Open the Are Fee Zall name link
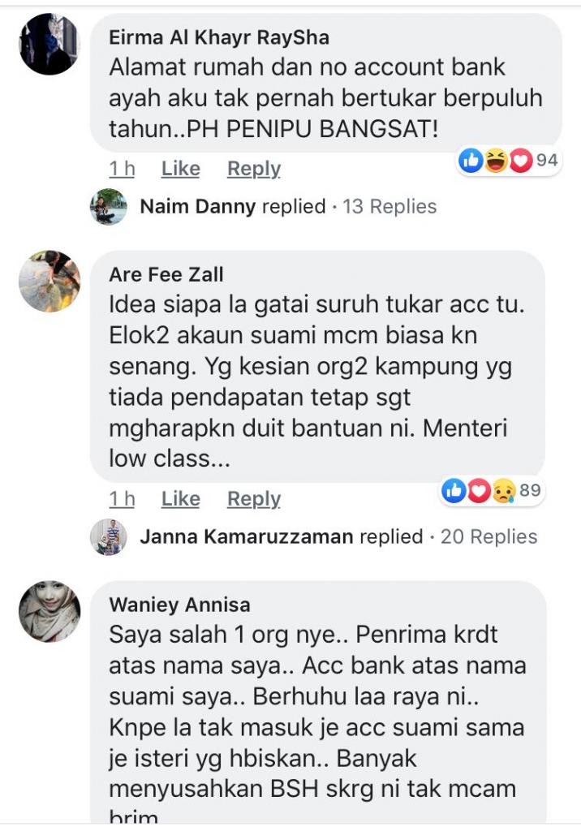This screenshot has height=831, width=581. point(166,274)
